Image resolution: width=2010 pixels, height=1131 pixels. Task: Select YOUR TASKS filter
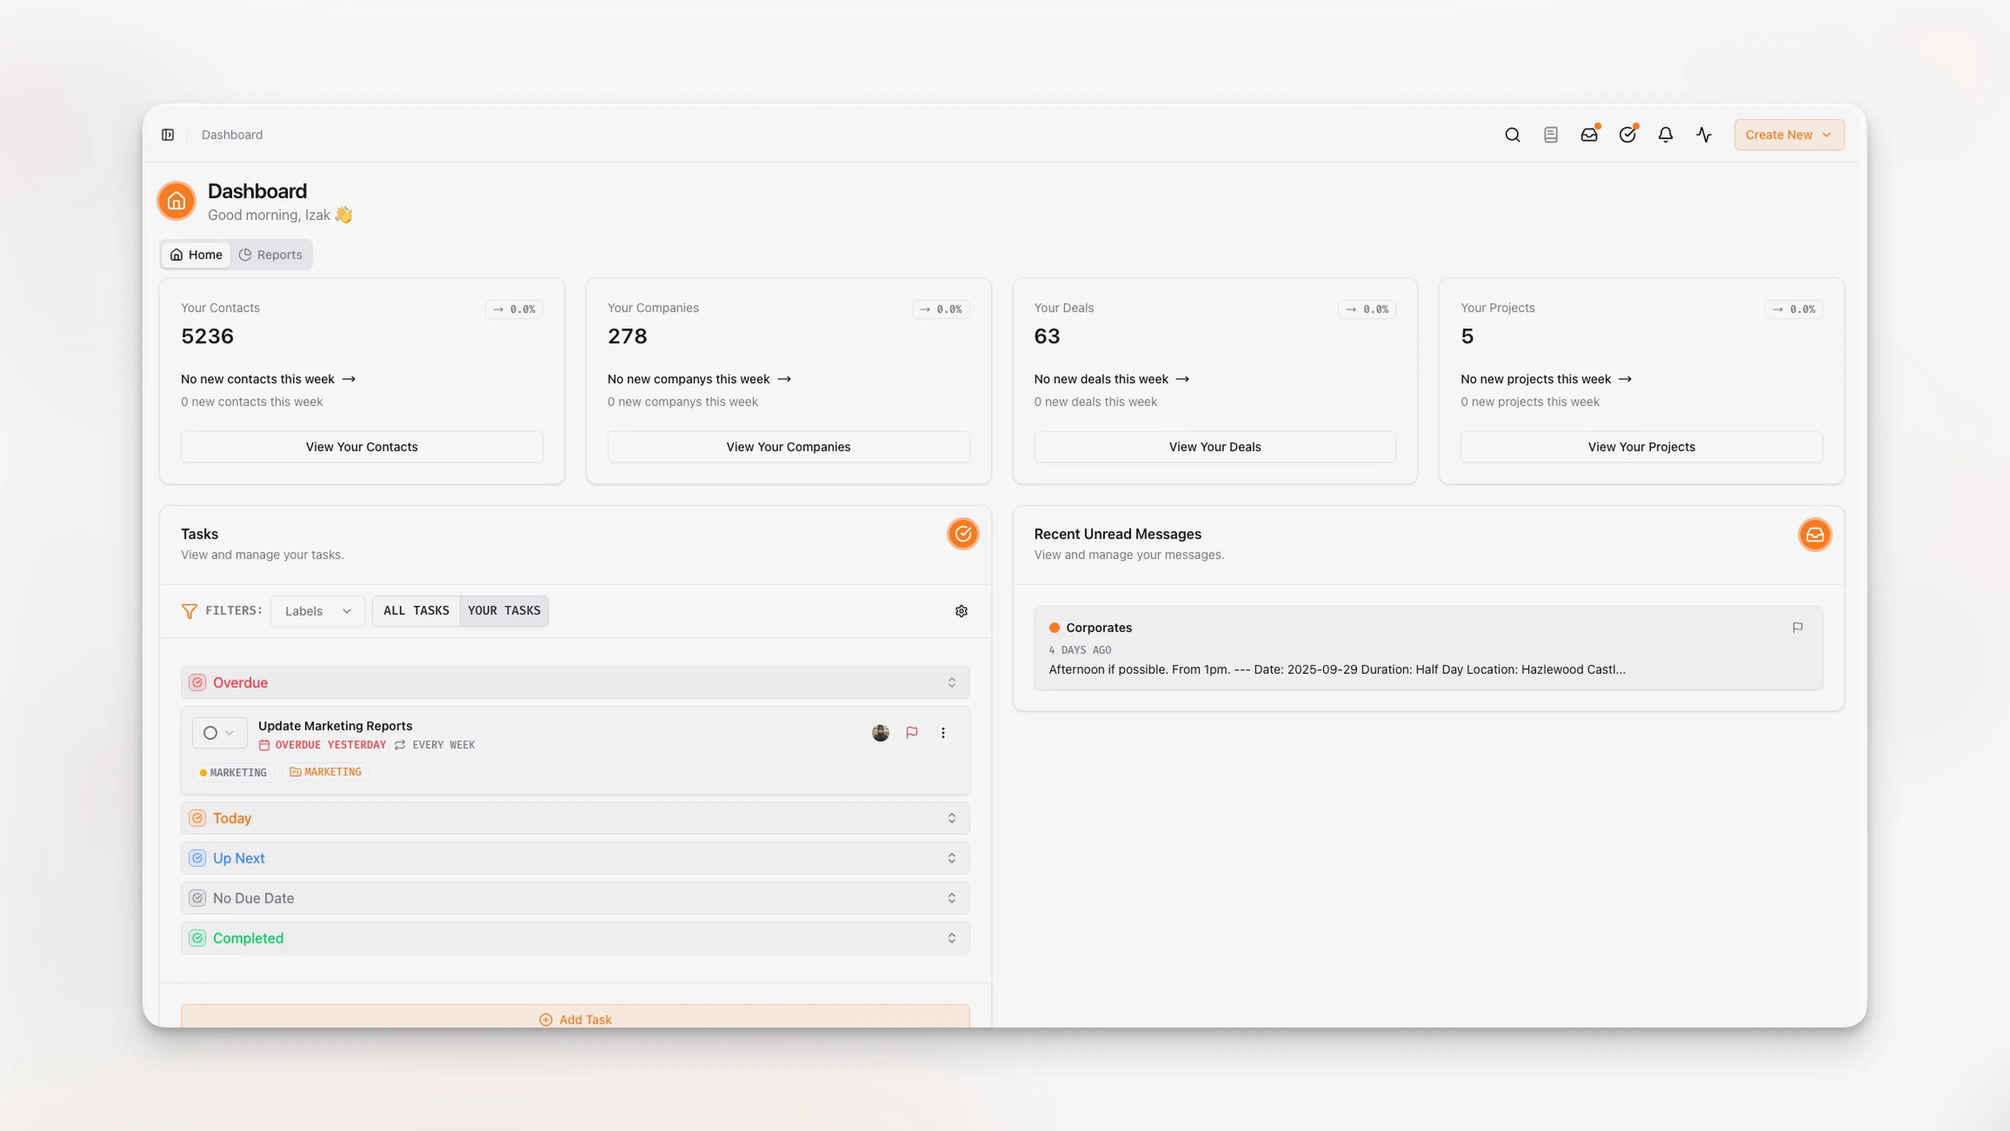504,611
